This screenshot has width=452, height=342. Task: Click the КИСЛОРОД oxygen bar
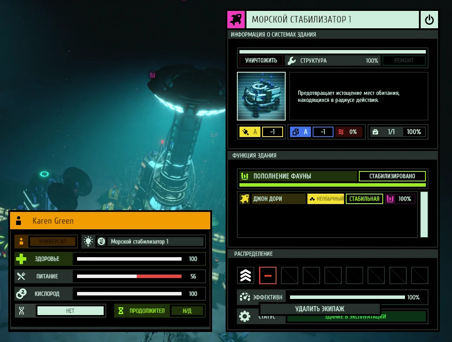coord(129,294)
